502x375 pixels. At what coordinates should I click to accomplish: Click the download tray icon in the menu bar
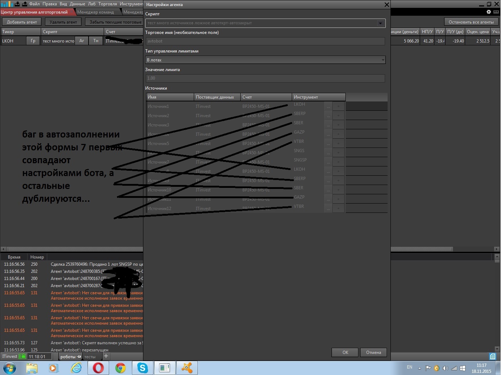point(17,4)
